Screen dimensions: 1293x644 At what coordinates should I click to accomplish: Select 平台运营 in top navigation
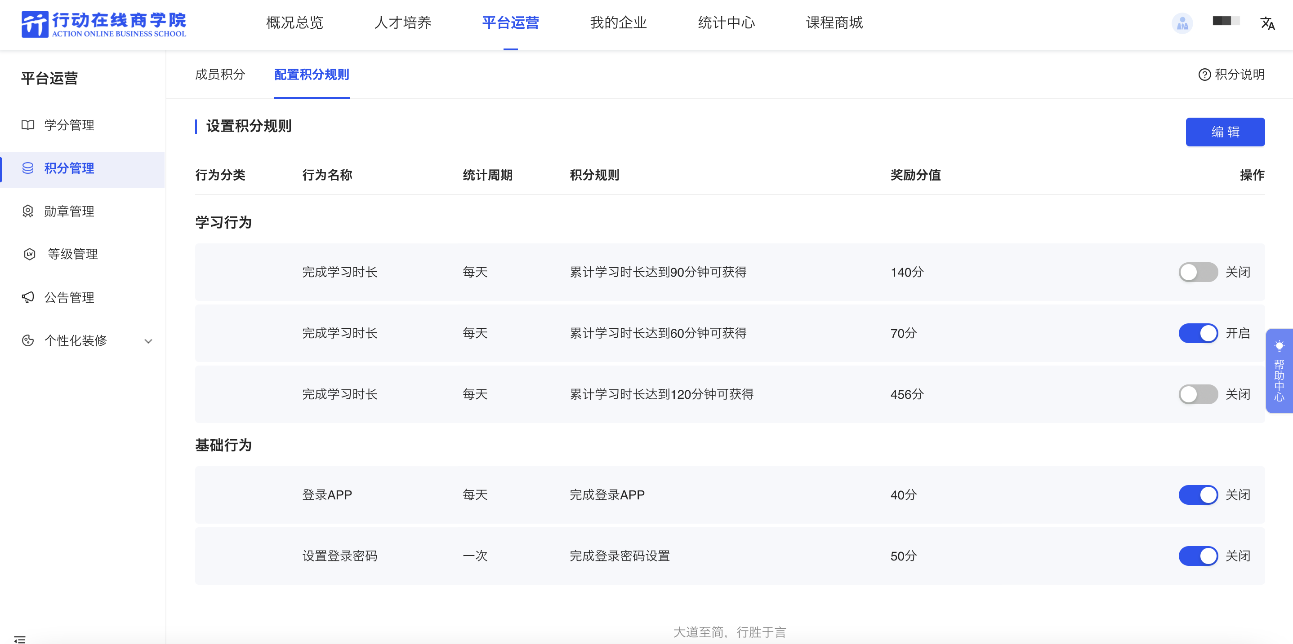[510, 23]
